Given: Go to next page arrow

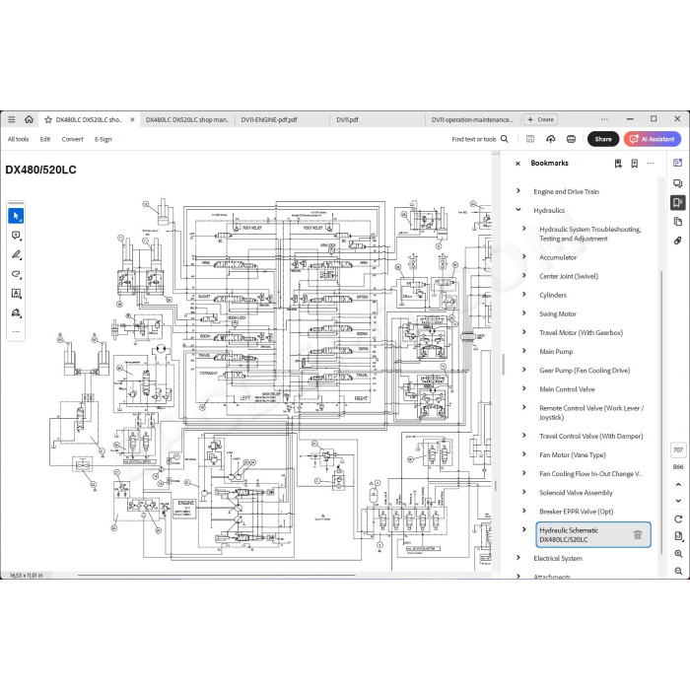Looking at the screenshot, I should (x=678, y=501).
